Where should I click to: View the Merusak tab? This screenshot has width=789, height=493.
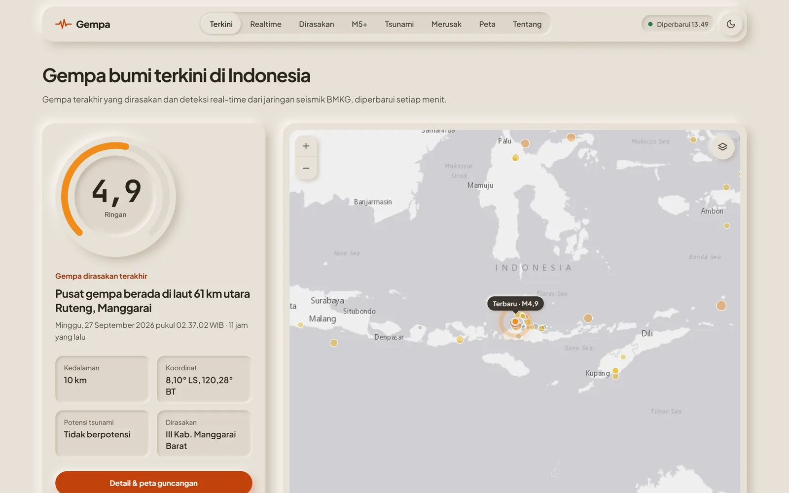[446, 24]
